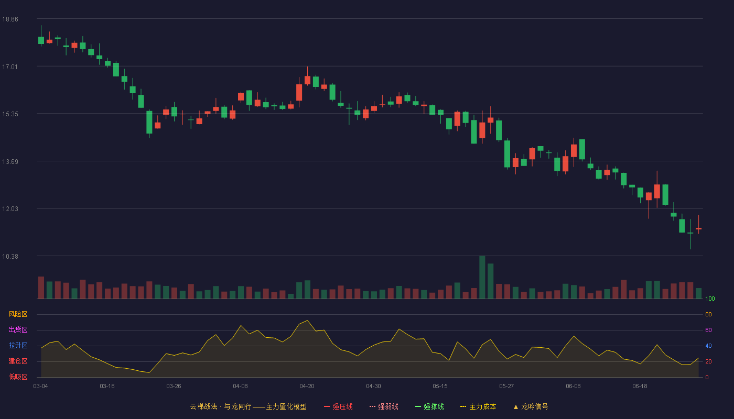Click the 18.66 price axis label
734x419 pixels.
(x=10, y=19)
